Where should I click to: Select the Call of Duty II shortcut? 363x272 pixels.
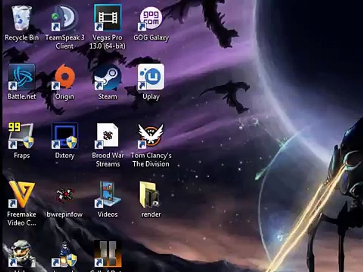tap(108, 253)
